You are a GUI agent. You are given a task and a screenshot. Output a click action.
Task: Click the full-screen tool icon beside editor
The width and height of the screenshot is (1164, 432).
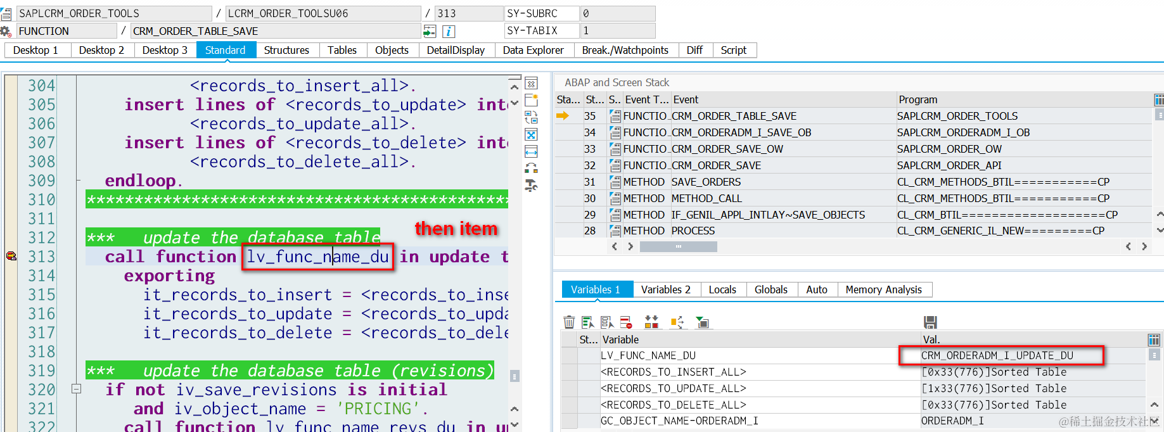532,134
